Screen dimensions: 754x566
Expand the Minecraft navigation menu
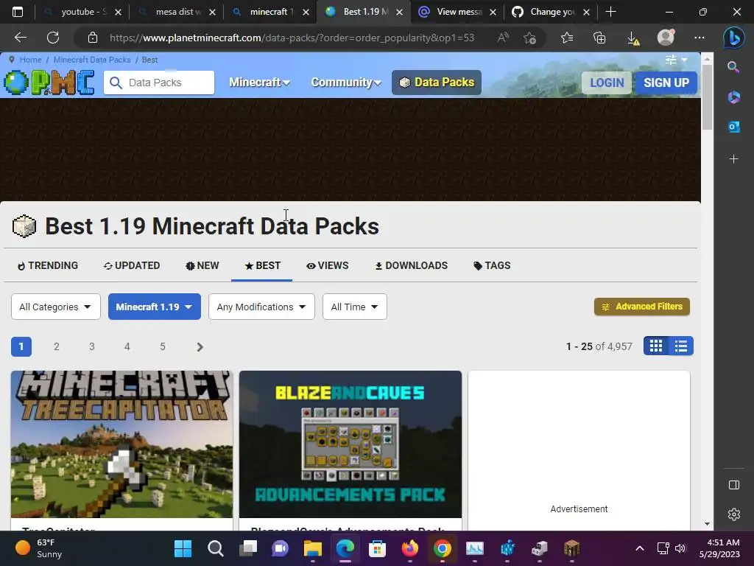pos(259,83)
